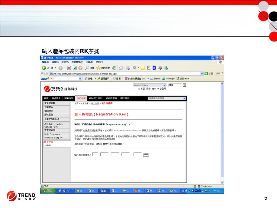277x208 pixels.
Task: Click the IE Forward arrow button
Action: pyautogui.click(x=60, y=68)
